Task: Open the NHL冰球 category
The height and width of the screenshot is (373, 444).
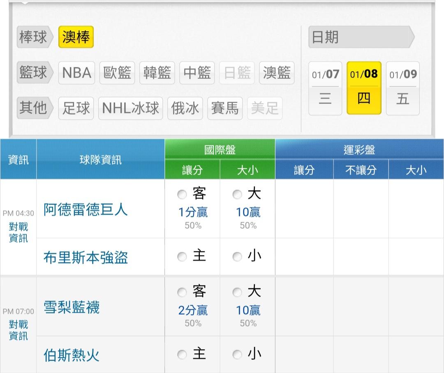Action: pyautogui.click(x=130, y=108)
